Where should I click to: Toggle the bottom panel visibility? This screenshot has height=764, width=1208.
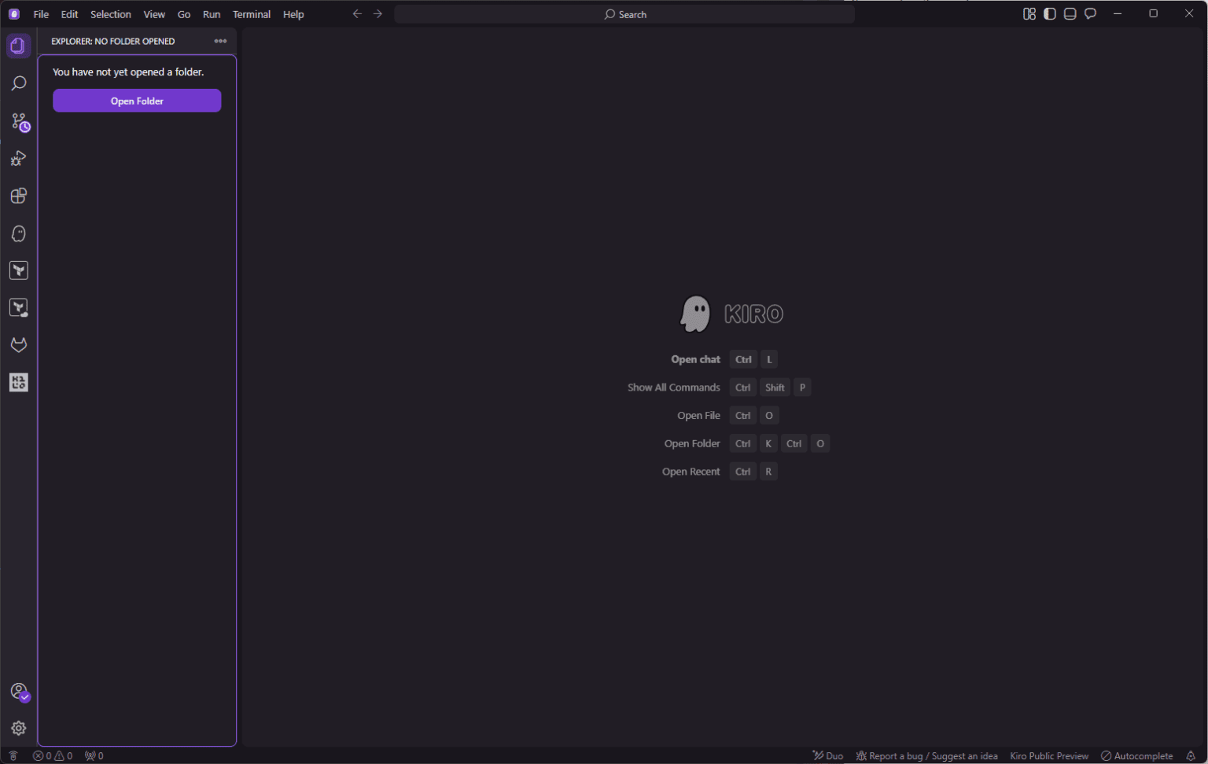(1070, 13)
